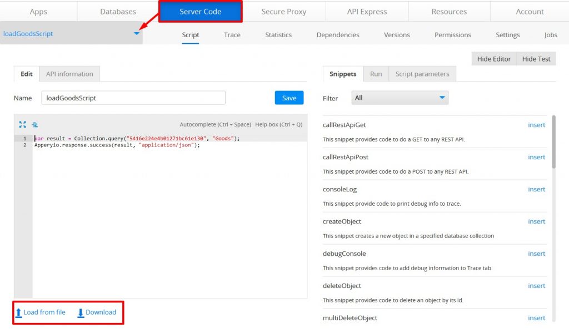Open the loadGoodsScript script selector dropdown
The image size is (569, 329).
tap(137, 33)
